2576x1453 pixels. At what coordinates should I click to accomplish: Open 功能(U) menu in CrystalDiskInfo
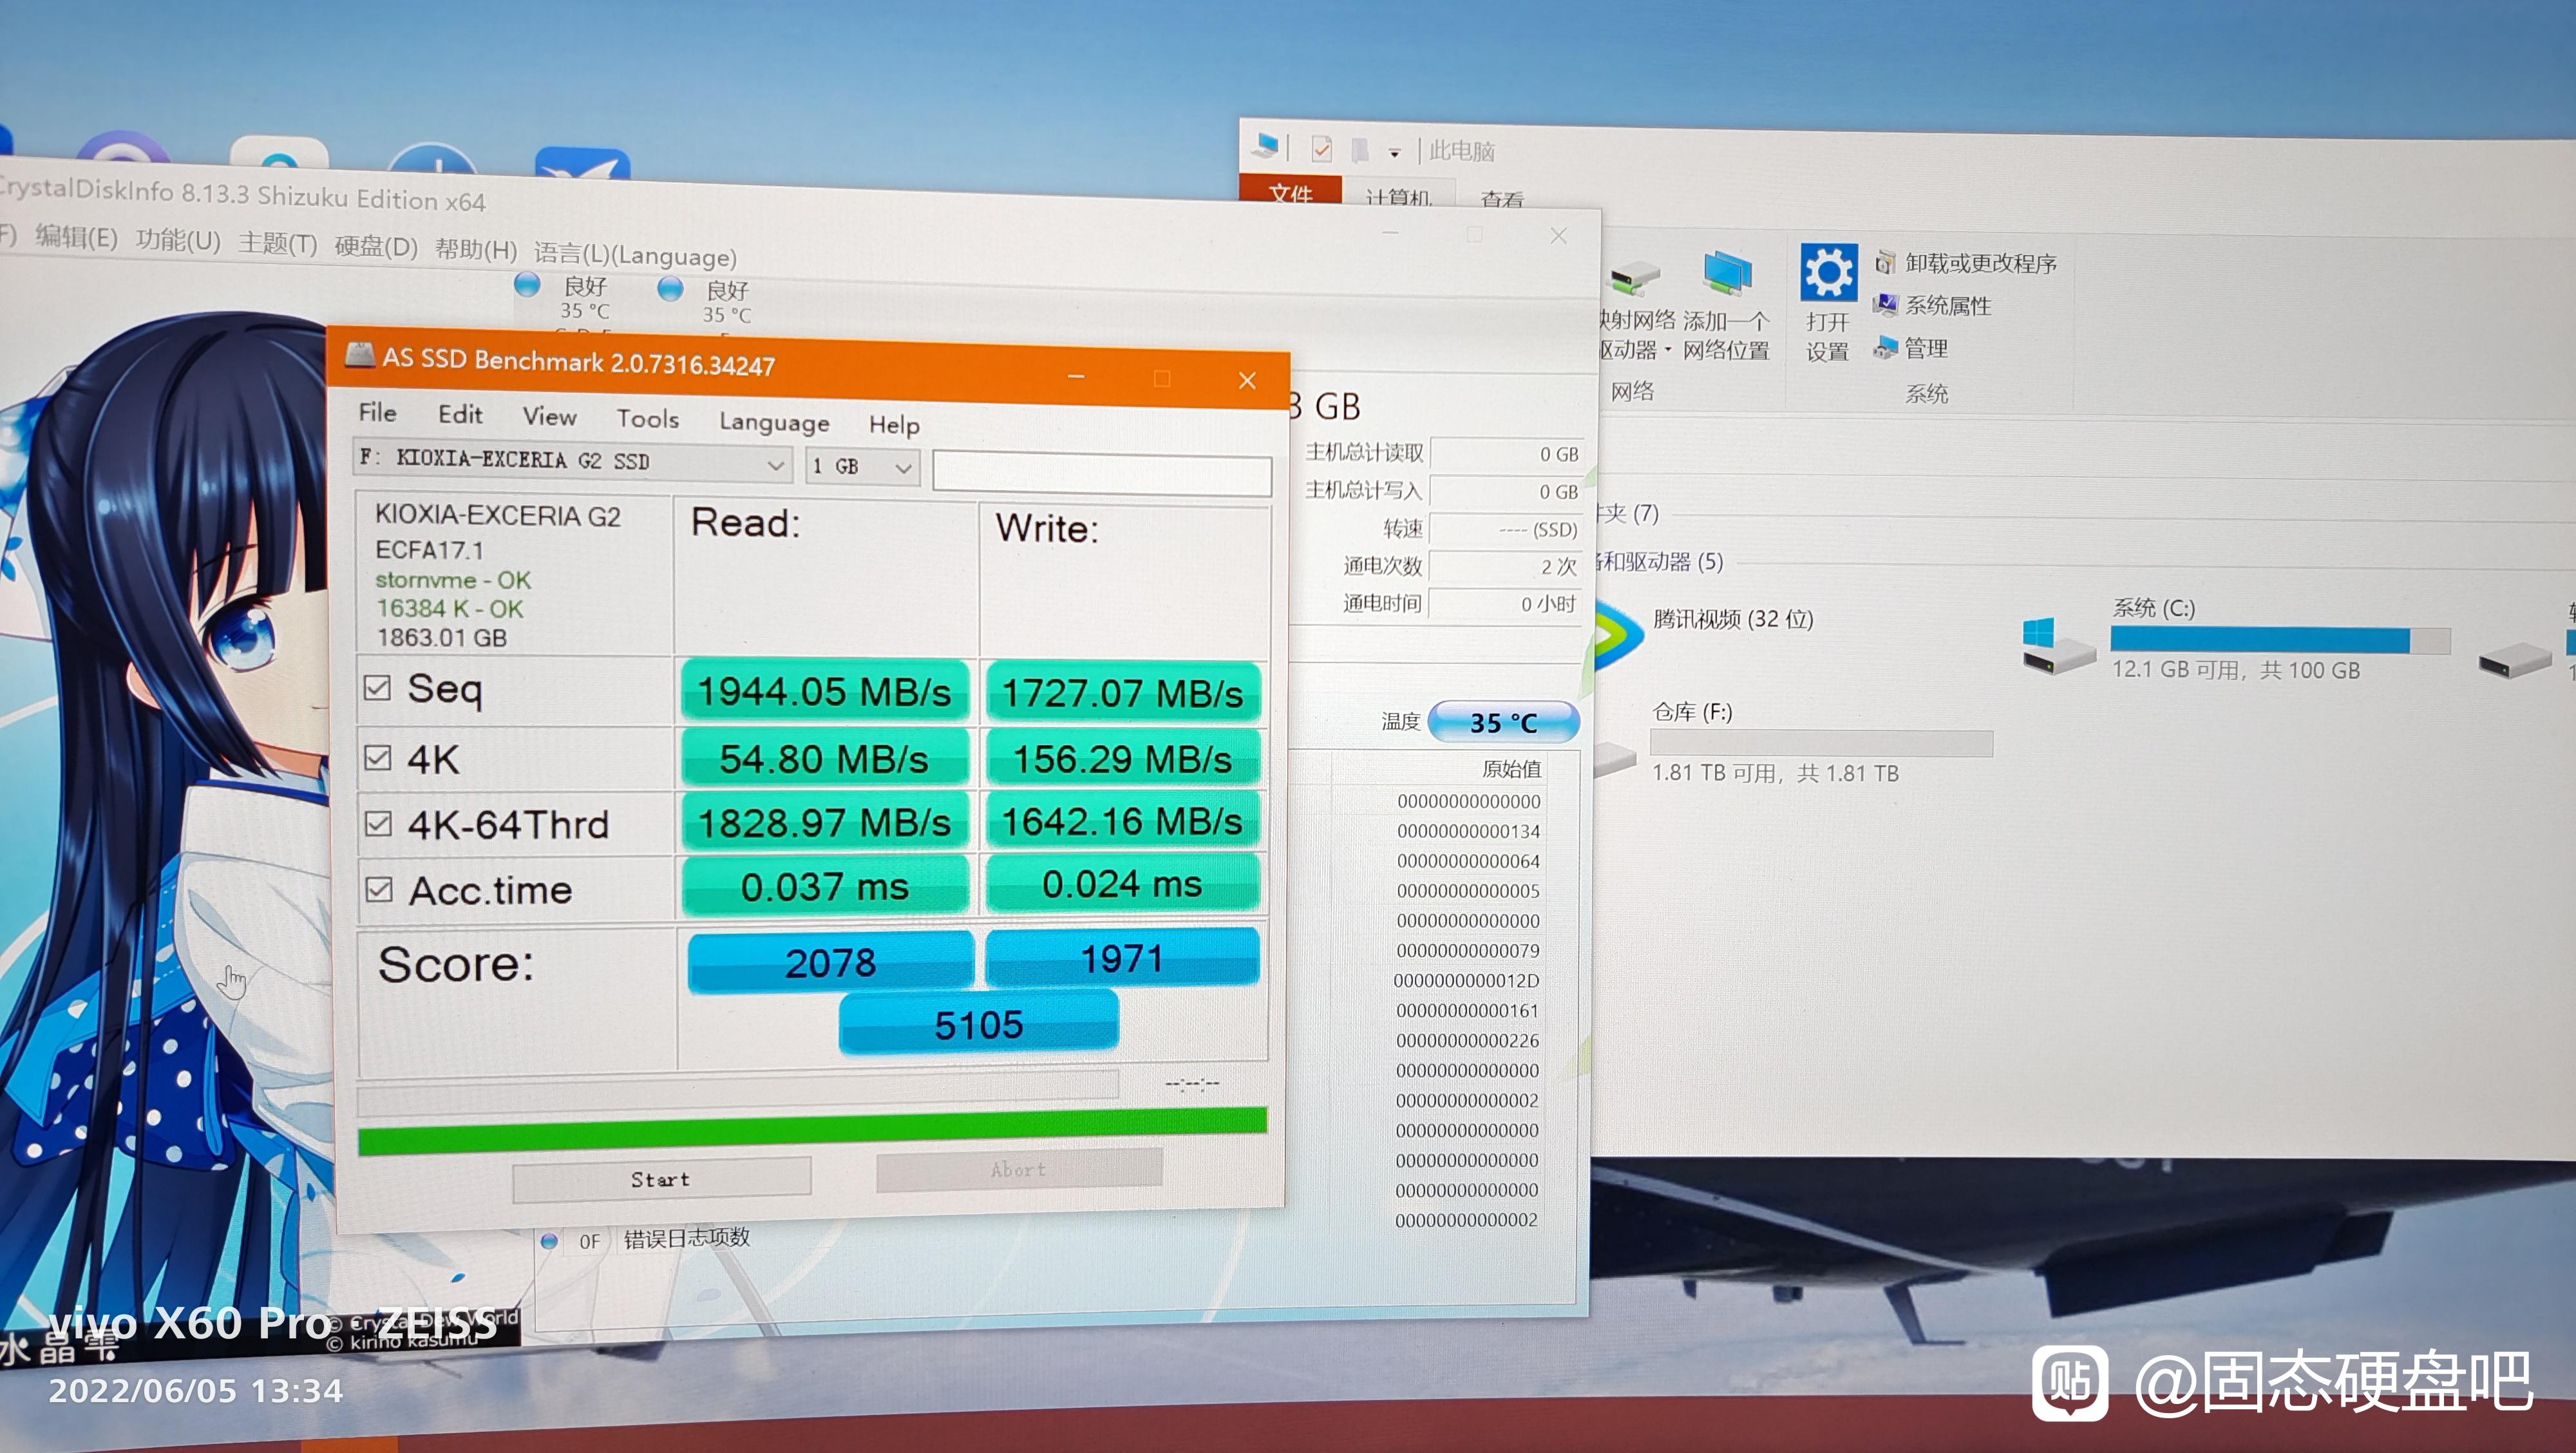(x=178, y=240)
